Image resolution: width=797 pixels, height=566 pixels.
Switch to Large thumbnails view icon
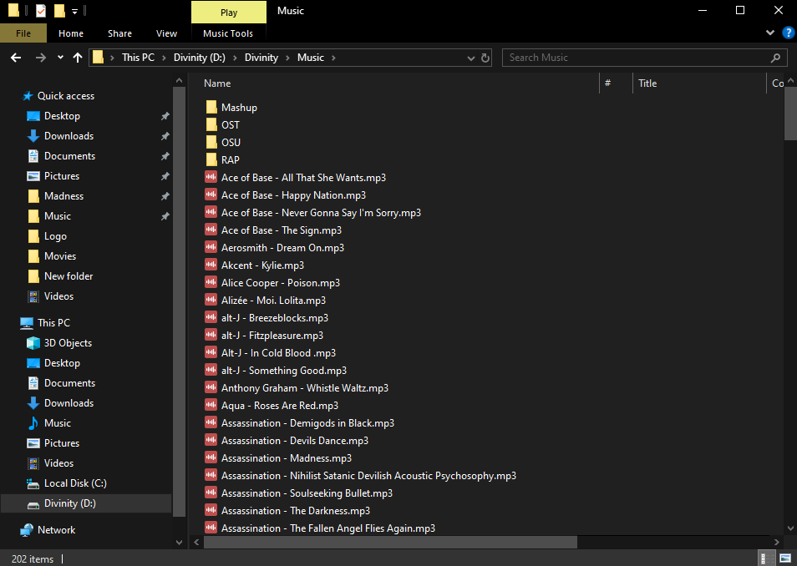(x=785, y=558)
